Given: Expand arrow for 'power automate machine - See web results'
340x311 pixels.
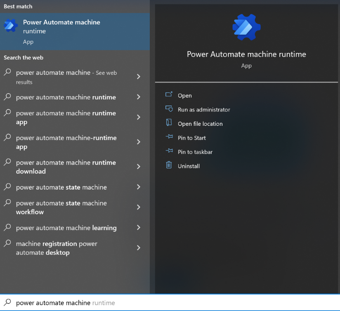Looking at the screenshot, I should point(139,76).
